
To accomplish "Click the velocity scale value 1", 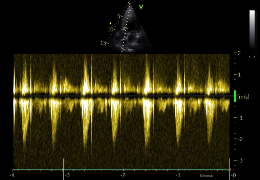I will pyautogui.click(x=239, y=75).
